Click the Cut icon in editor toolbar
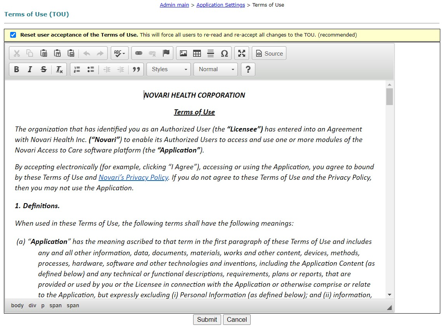The image size is (443, 328). pos(17,53)
